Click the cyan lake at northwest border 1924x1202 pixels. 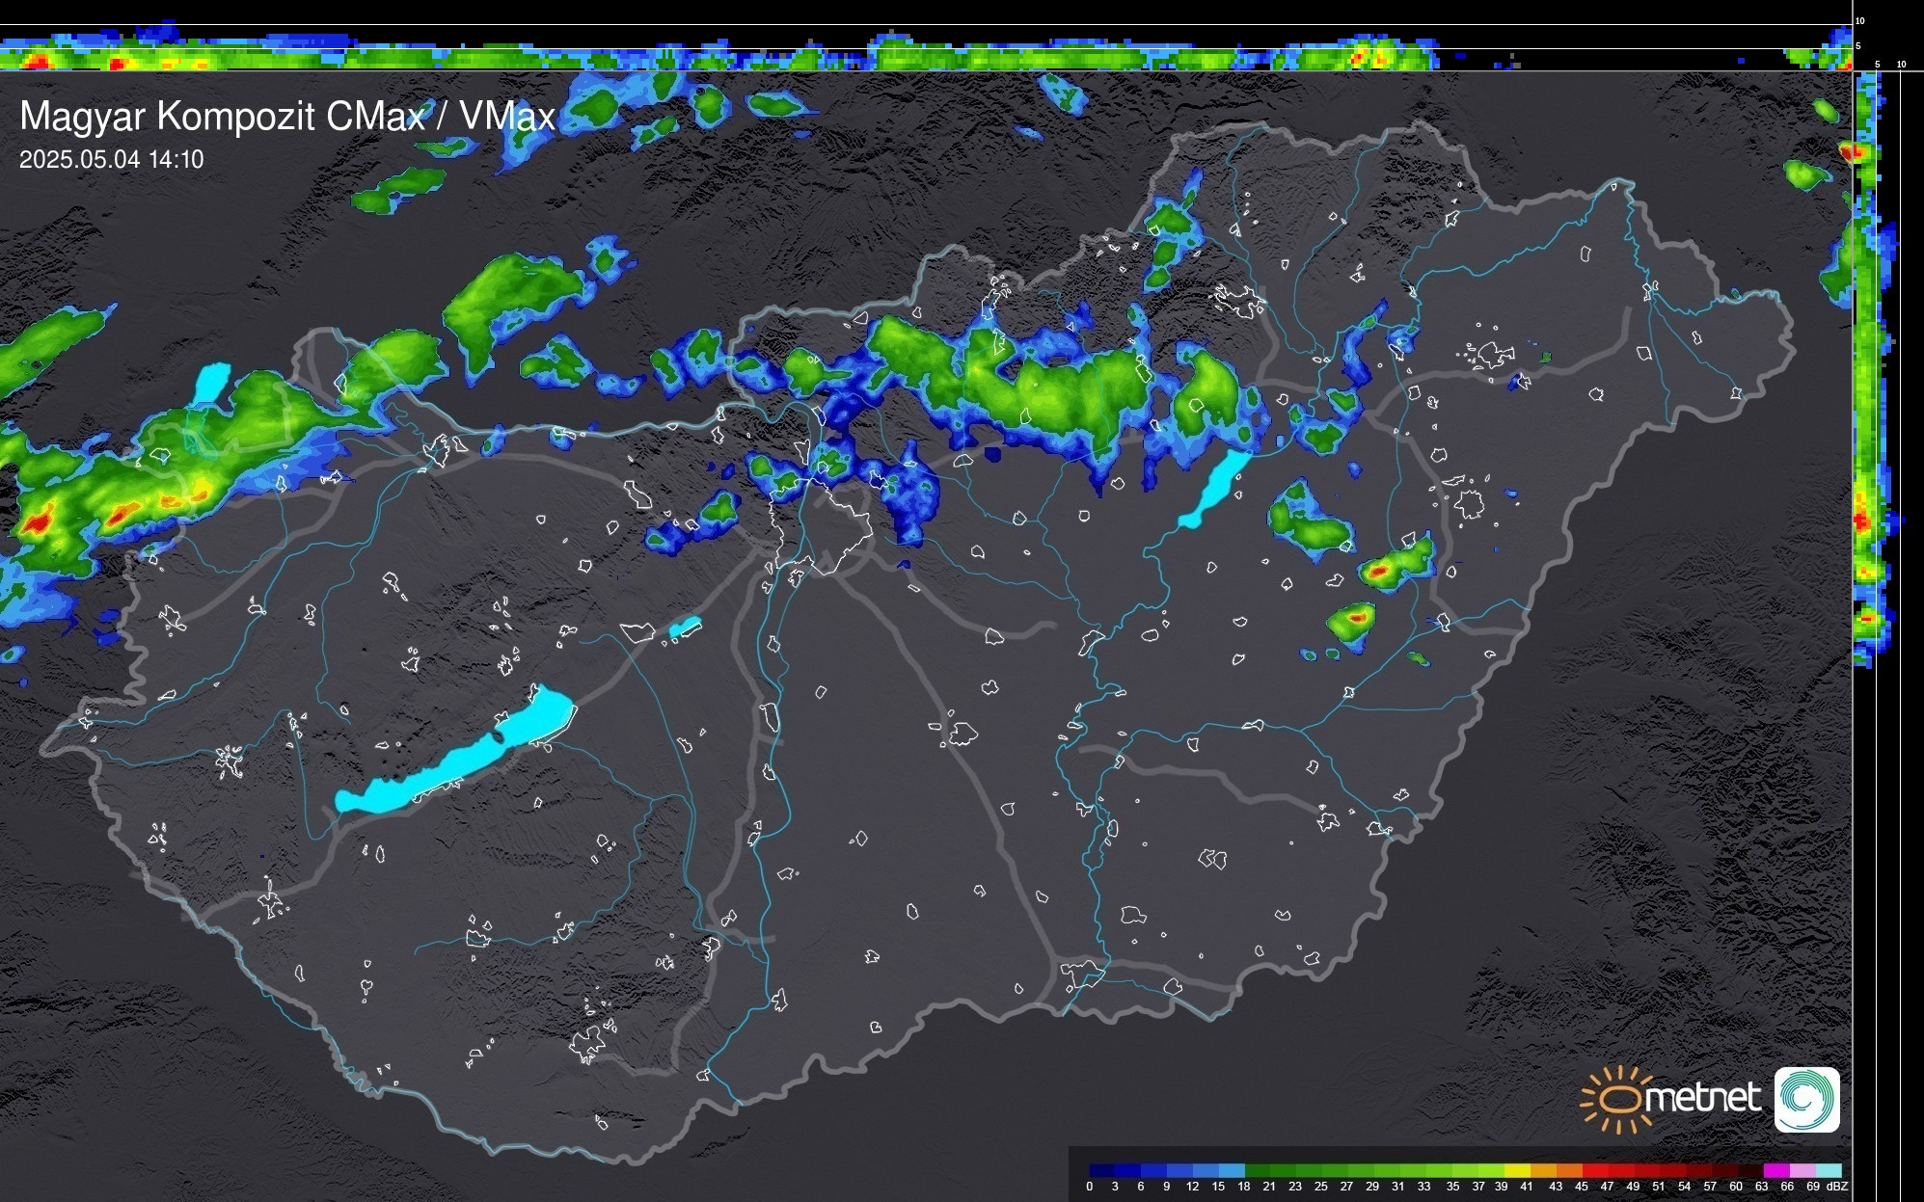(x=211, y=382)
